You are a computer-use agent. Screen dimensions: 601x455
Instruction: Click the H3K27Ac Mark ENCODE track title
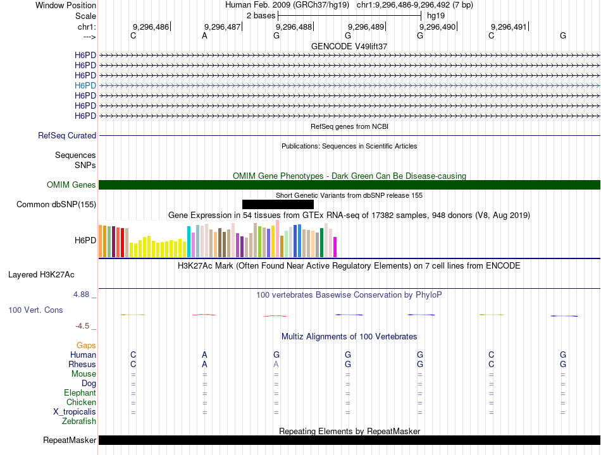point(349,266)
